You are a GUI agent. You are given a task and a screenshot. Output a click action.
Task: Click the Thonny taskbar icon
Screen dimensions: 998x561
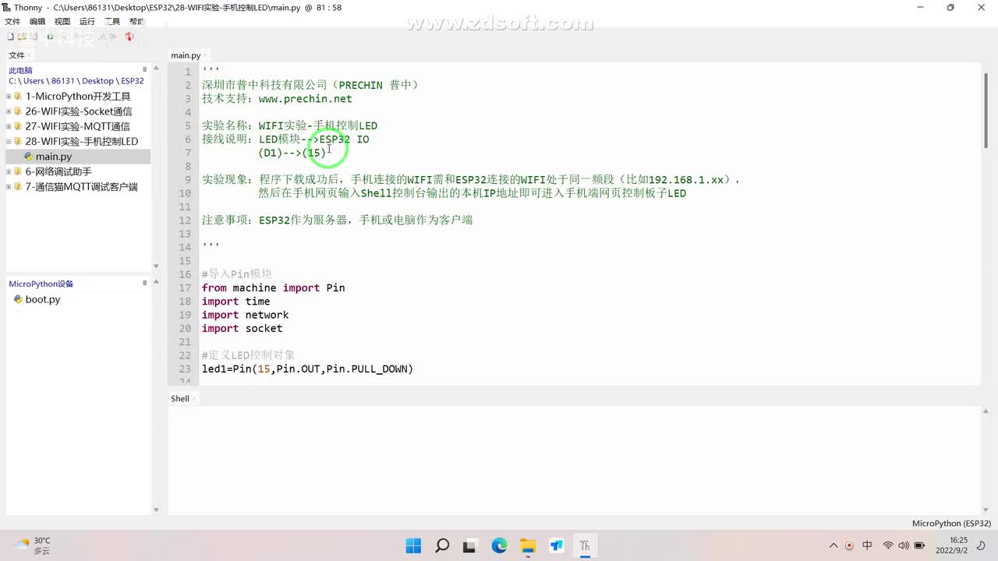(584, 545)
